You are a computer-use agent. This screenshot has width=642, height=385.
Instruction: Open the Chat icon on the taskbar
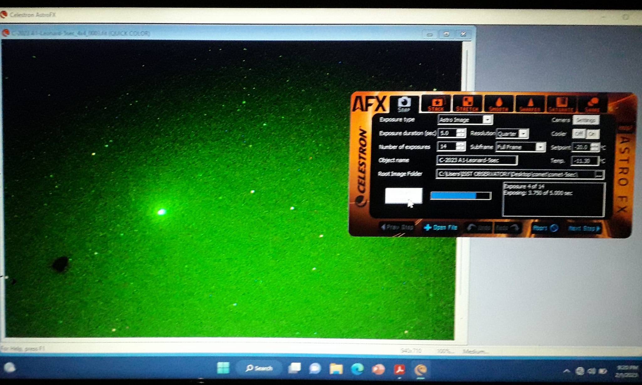[x=315, y=369]
